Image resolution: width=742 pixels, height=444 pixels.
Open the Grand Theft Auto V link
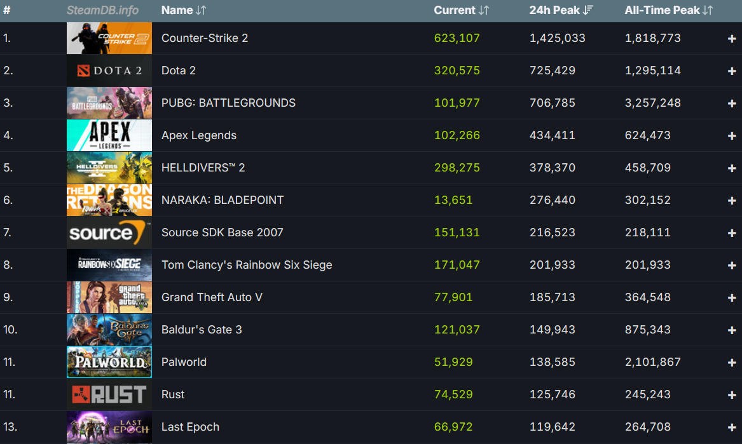tap(212, 297)
